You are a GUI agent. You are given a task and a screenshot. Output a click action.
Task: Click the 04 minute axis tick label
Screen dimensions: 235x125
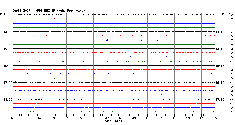(x=67, y=118)
